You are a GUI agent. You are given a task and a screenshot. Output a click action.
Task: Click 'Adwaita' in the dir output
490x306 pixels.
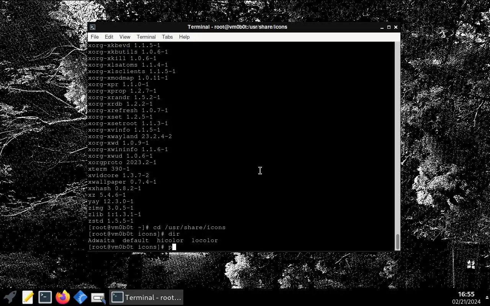pyautogui.click(x=101, y=240)
